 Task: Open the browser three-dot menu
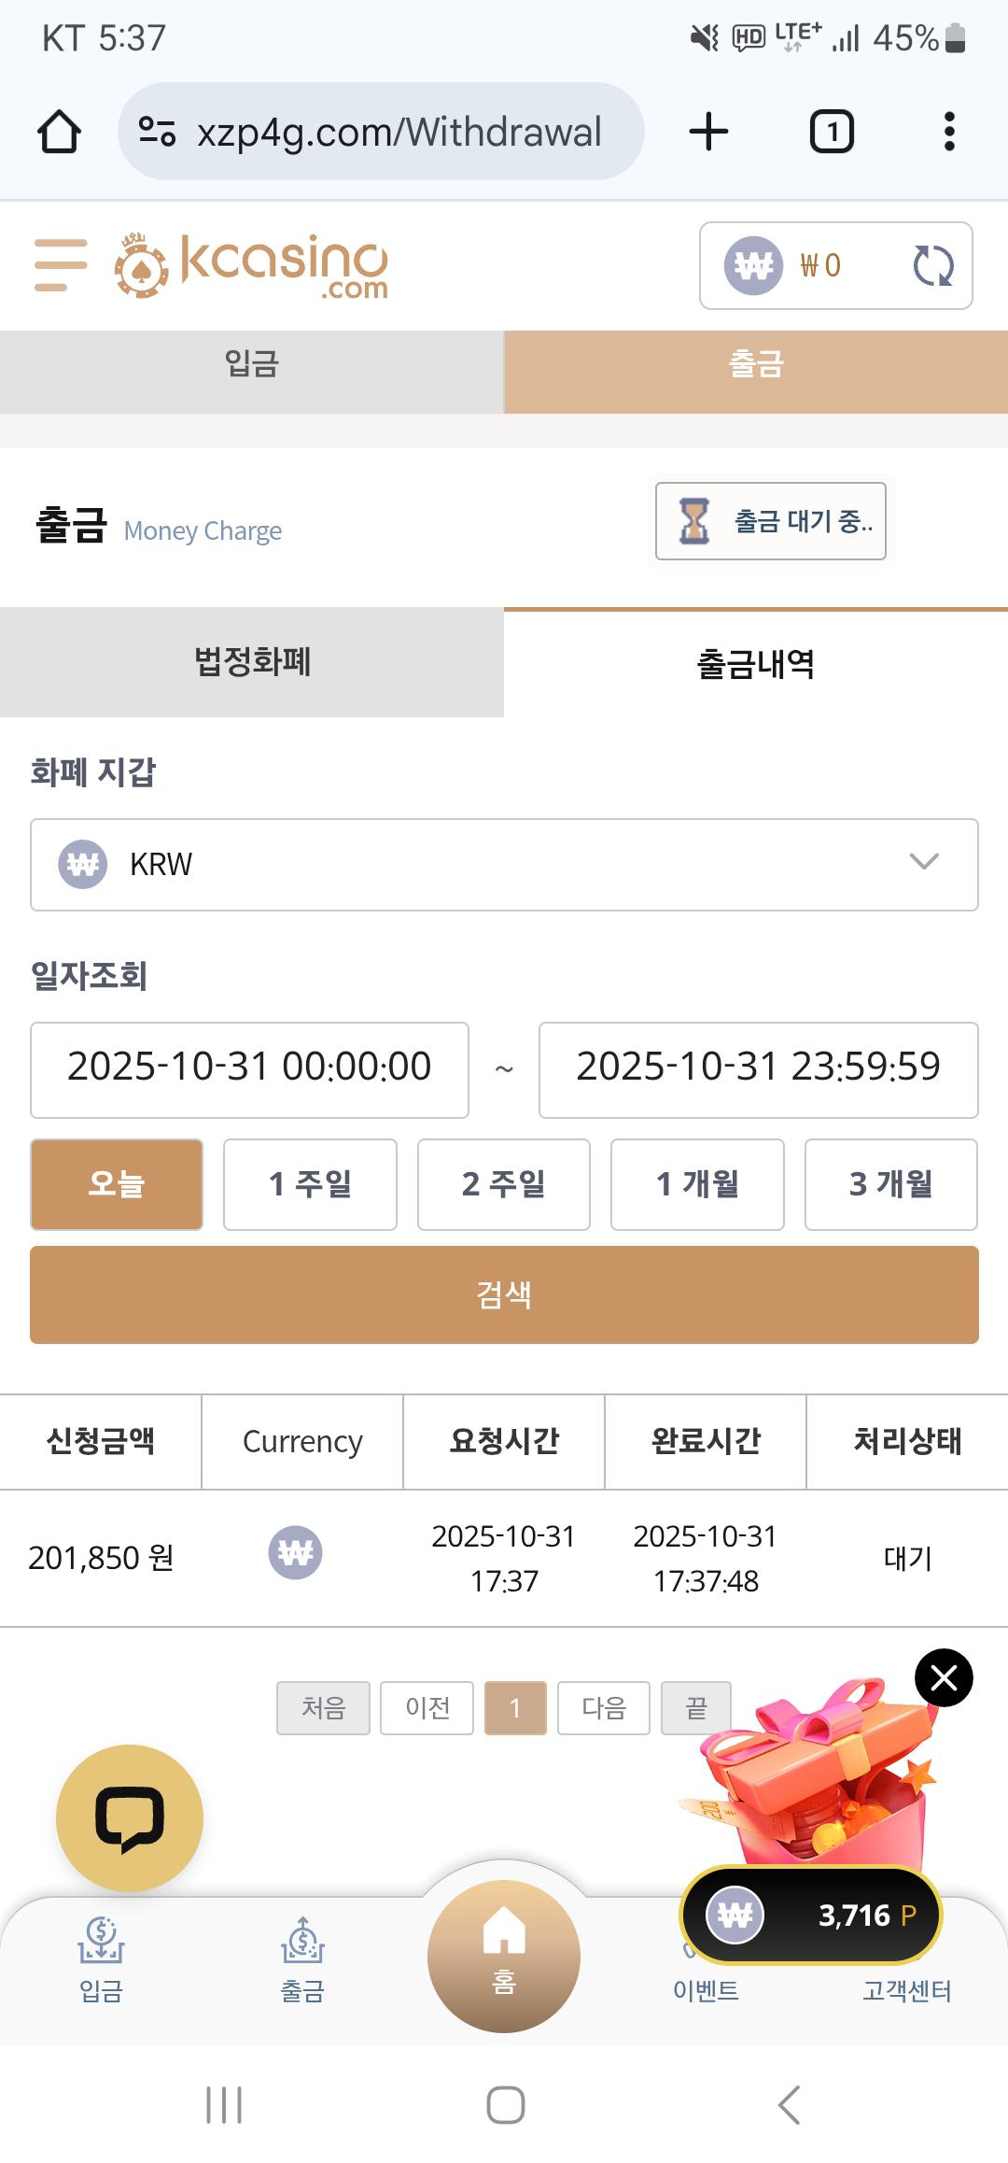click(949, 132)
